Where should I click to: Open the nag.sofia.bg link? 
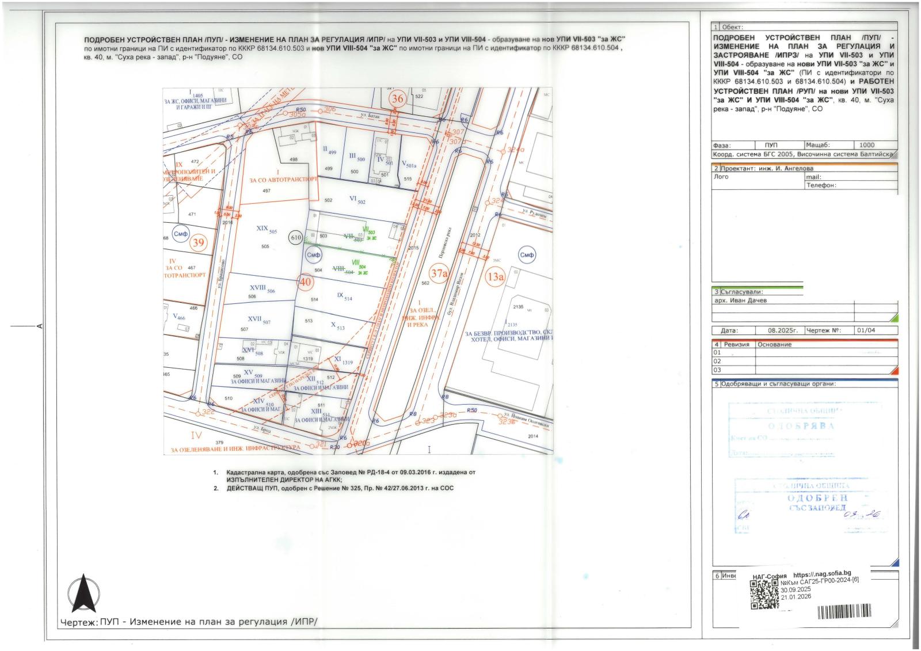(x=821, y=574)
